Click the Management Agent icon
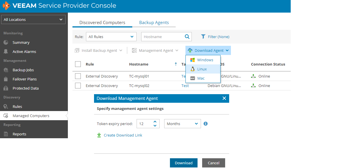The image size is (360, 168). (134, 50)
